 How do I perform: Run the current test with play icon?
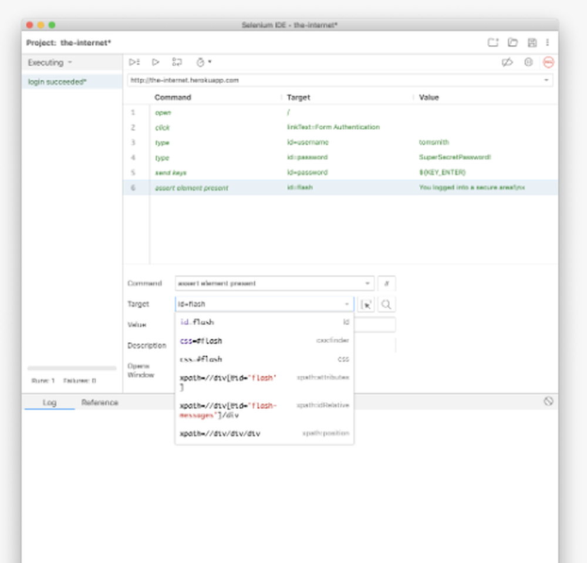[x=156, y=62]
